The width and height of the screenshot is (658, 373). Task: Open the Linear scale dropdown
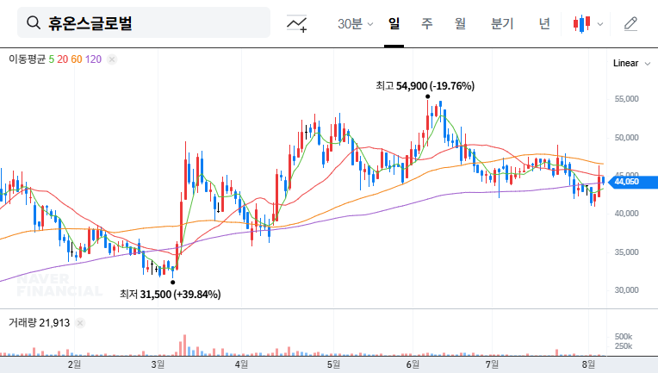click(x=631, y=64)
